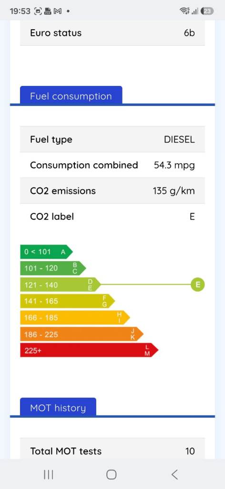Image resolution: width=225 pixels, height=489 pixels.
Task: Tap the Euro status row
Action: (x=112, y=33)
